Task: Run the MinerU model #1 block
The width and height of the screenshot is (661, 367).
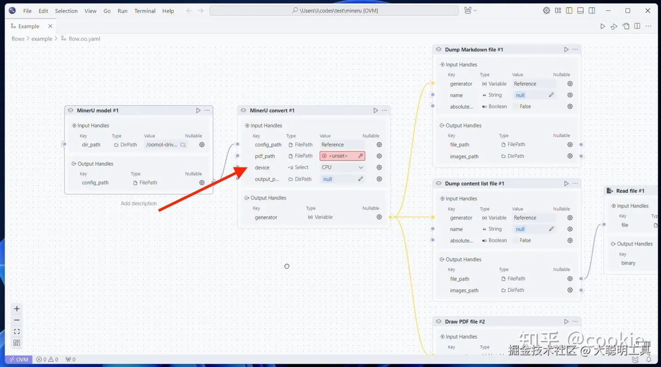Action: (198, 110)
